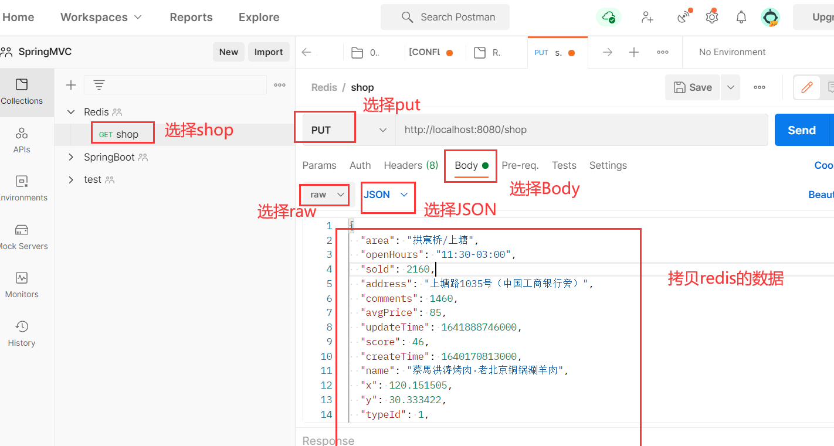This screenshot has width=834, height=446.
Task: Select the folder tab labeled 0..
Action: 365,52
